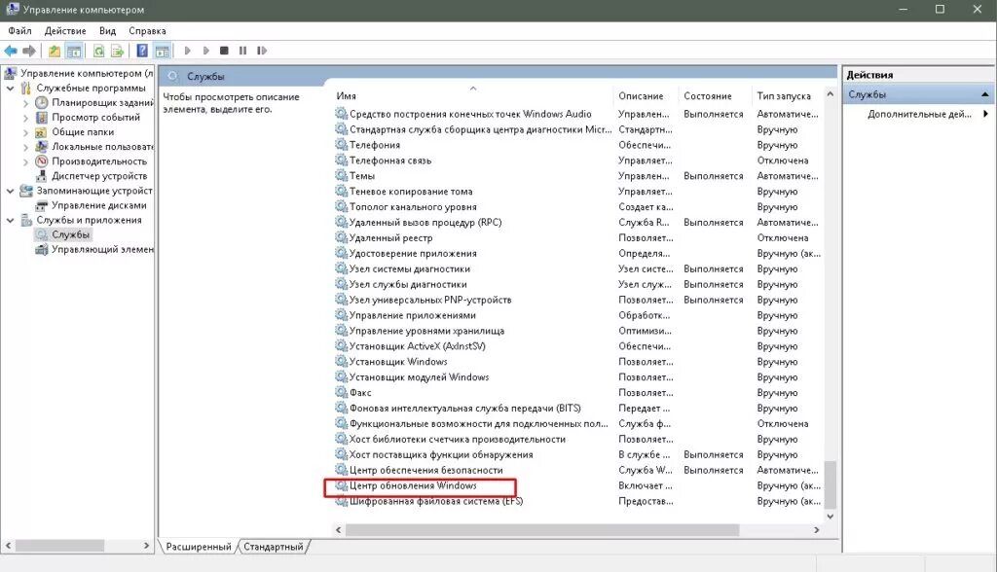Expand the Общие папки node

(25, 132)
